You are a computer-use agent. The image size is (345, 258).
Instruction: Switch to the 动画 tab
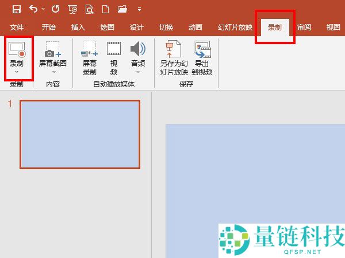[195, 27]
